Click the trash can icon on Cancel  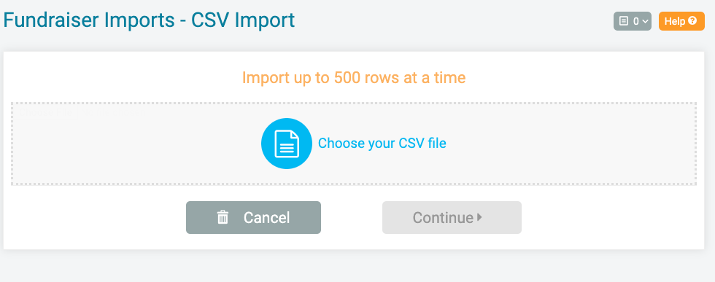point(223,217)
